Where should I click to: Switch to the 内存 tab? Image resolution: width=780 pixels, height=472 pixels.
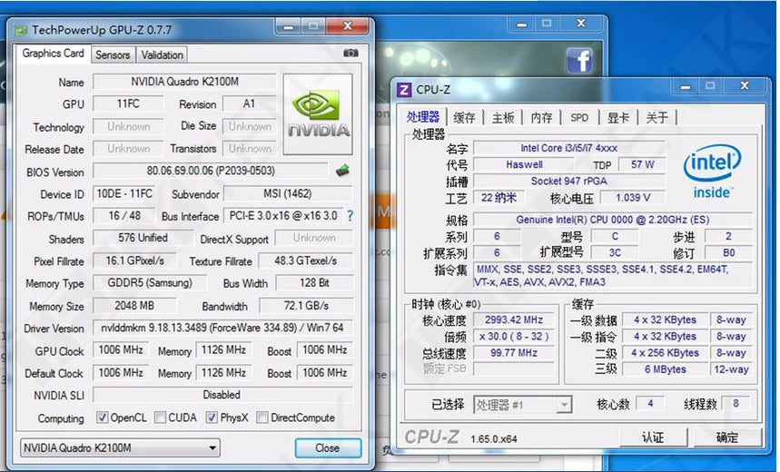541,118
